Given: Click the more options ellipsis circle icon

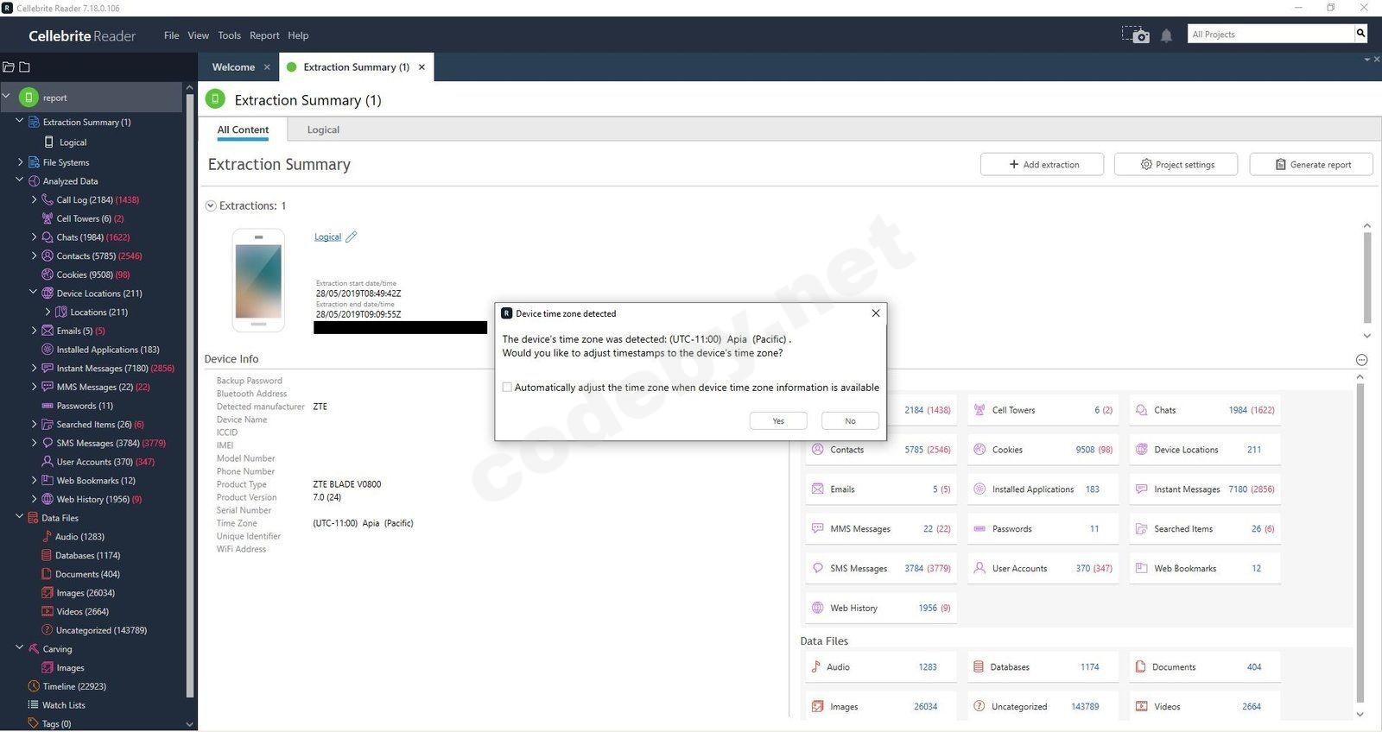Looking at the screenshot, I should pos(1361,360).
